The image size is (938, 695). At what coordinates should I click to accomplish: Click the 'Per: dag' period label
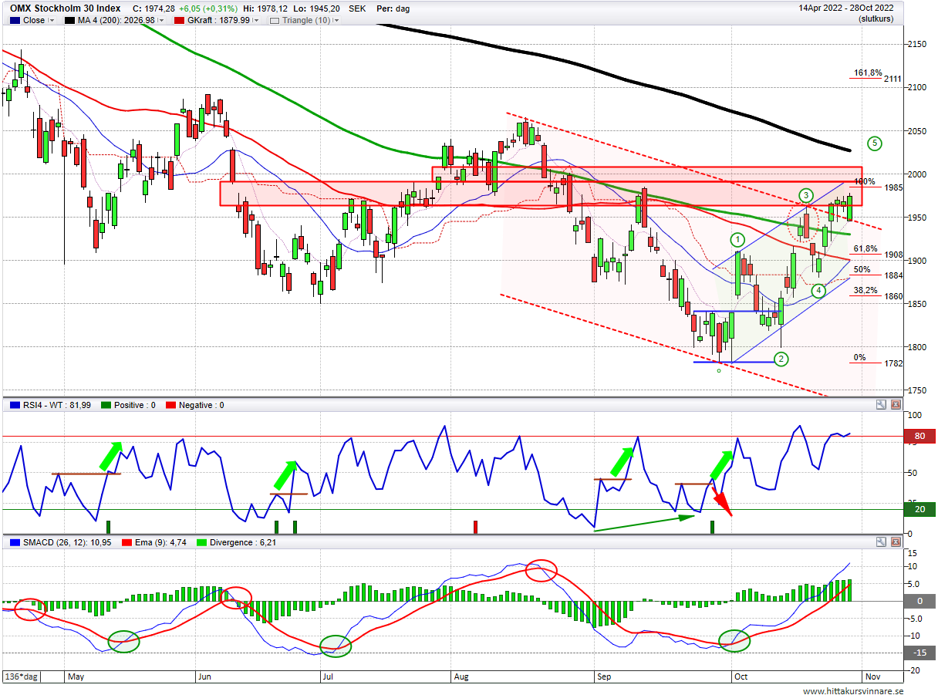[x=393, y=8]
